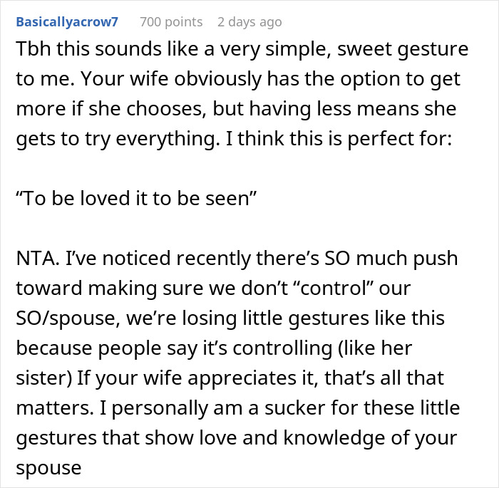Open the Basicallyacrow7 user profile link
This screenshot has width=499, height=488.
67,22
